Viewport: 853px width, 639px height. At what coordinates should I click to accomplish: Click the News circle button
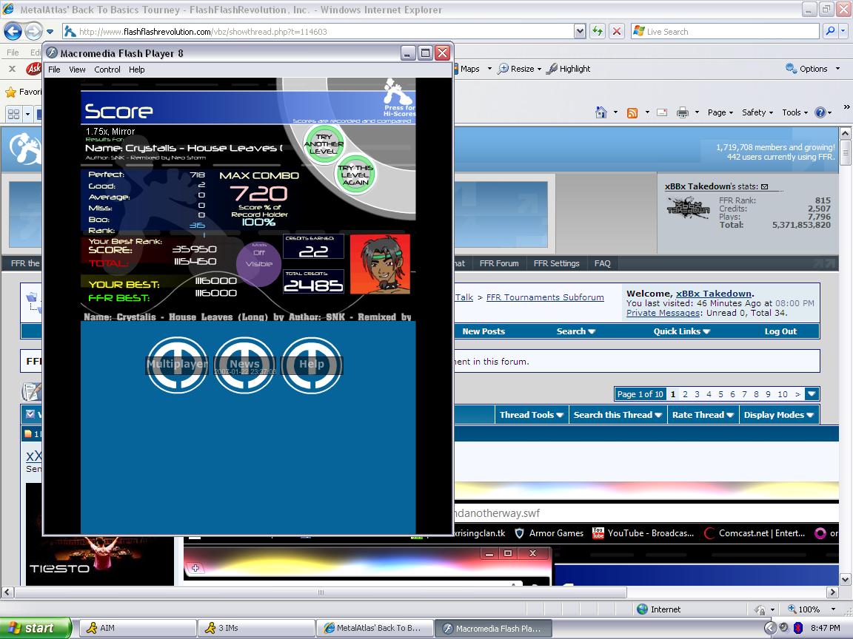pyautogui.click(x=244, y=365)
